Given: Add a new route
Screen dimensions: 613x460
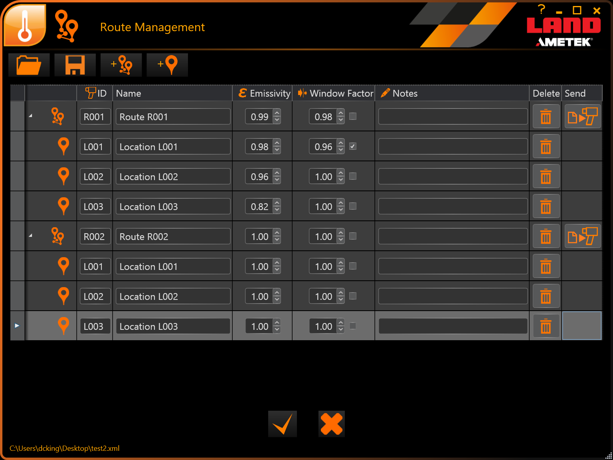Looking at the screenshot, I should [x=121, y=65].
